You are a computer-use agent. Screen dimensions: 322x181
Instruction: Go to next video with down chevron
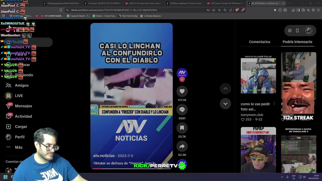coord(225,104)
